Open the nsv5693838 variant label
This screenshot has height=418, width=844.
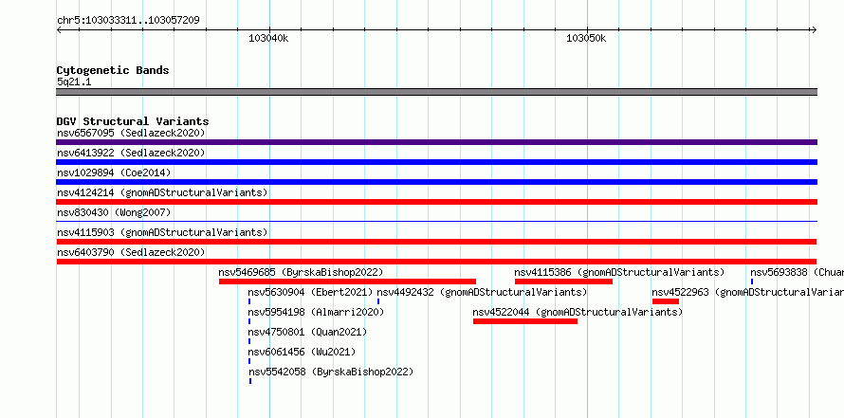pos(798,272)
